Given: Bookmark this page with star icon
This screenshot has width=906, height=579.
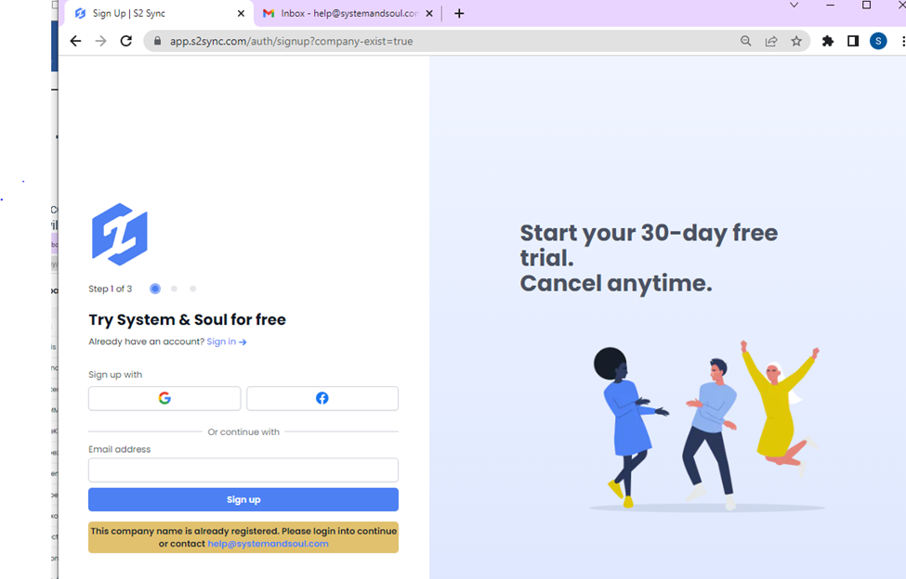Looking at the screenshot, I should [x=796, y=41].
